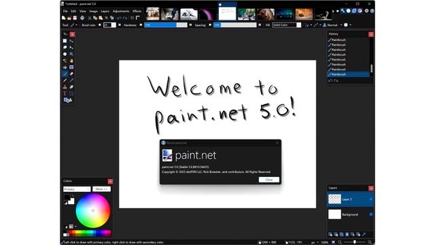Click the More >> button in Colors

(101, 189)
